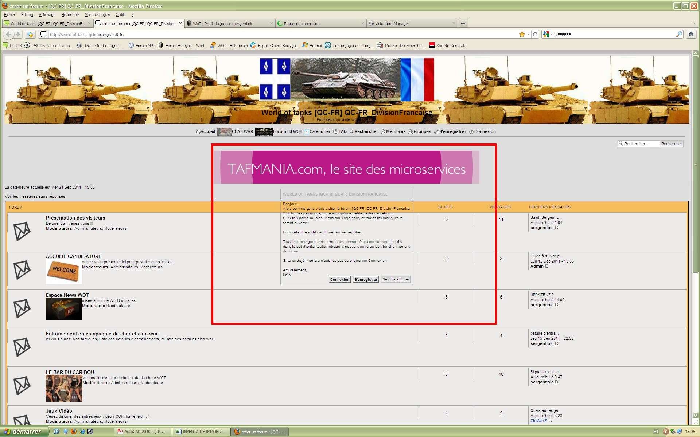This screenshot has height=437, width=700.
Task: Open the Membres navigation link
Action: (393, 132)
